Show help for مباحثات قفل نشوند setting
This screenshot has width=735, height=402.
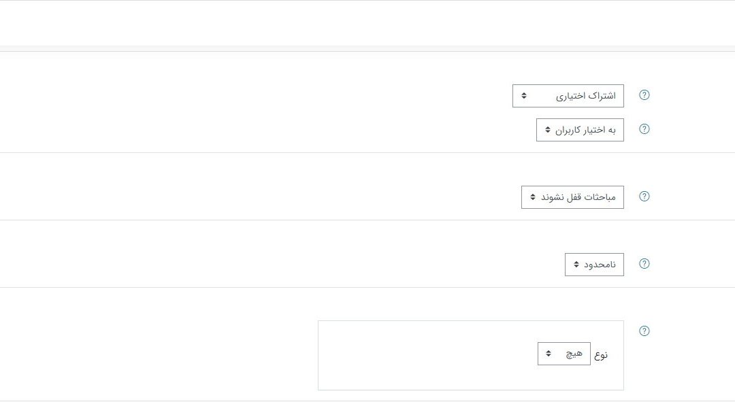[644, 197]
